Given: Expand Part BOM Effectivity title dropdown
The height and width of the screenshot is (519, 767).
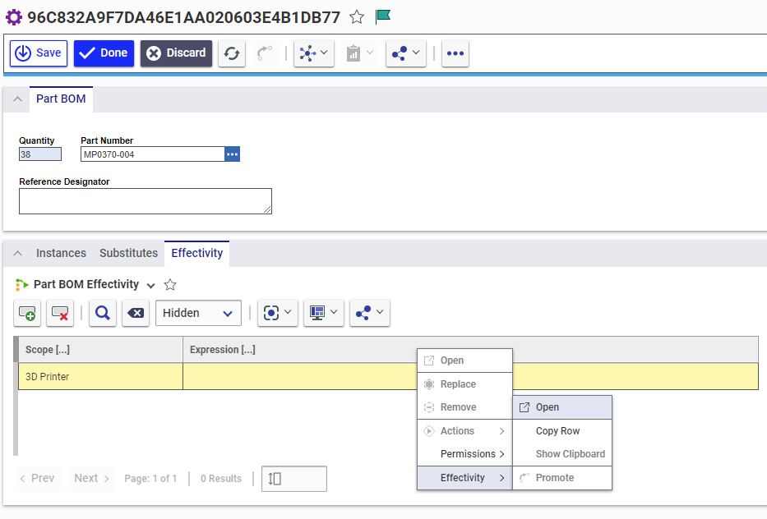Looking at the screenshot, I should (x=151, y=286).
